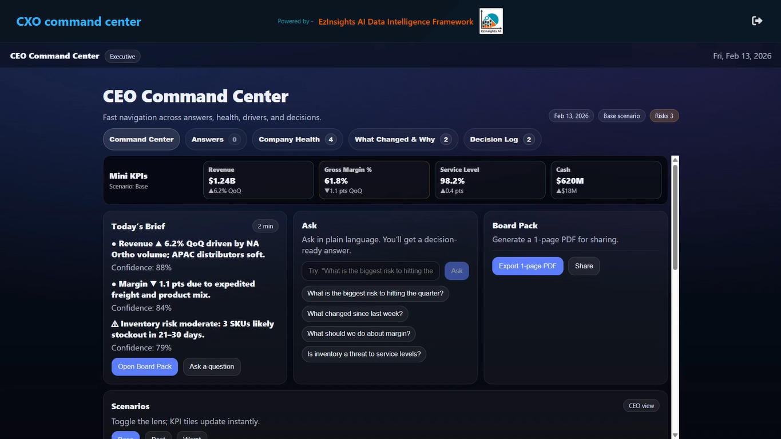Click the Gross Margin % KPI tile
Viewport: 781px width, 439px height.
[x=374, y=180]
